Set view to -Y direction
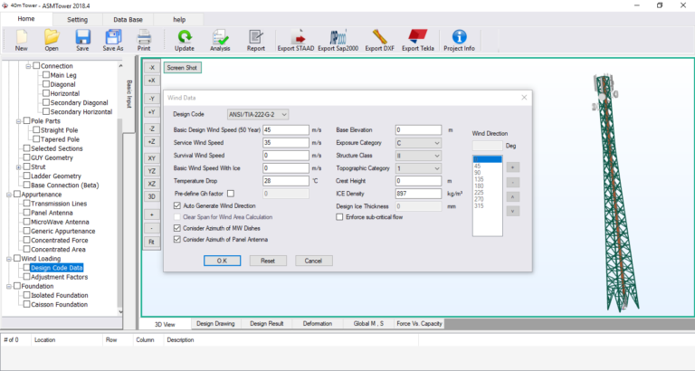 click(152, 99)
